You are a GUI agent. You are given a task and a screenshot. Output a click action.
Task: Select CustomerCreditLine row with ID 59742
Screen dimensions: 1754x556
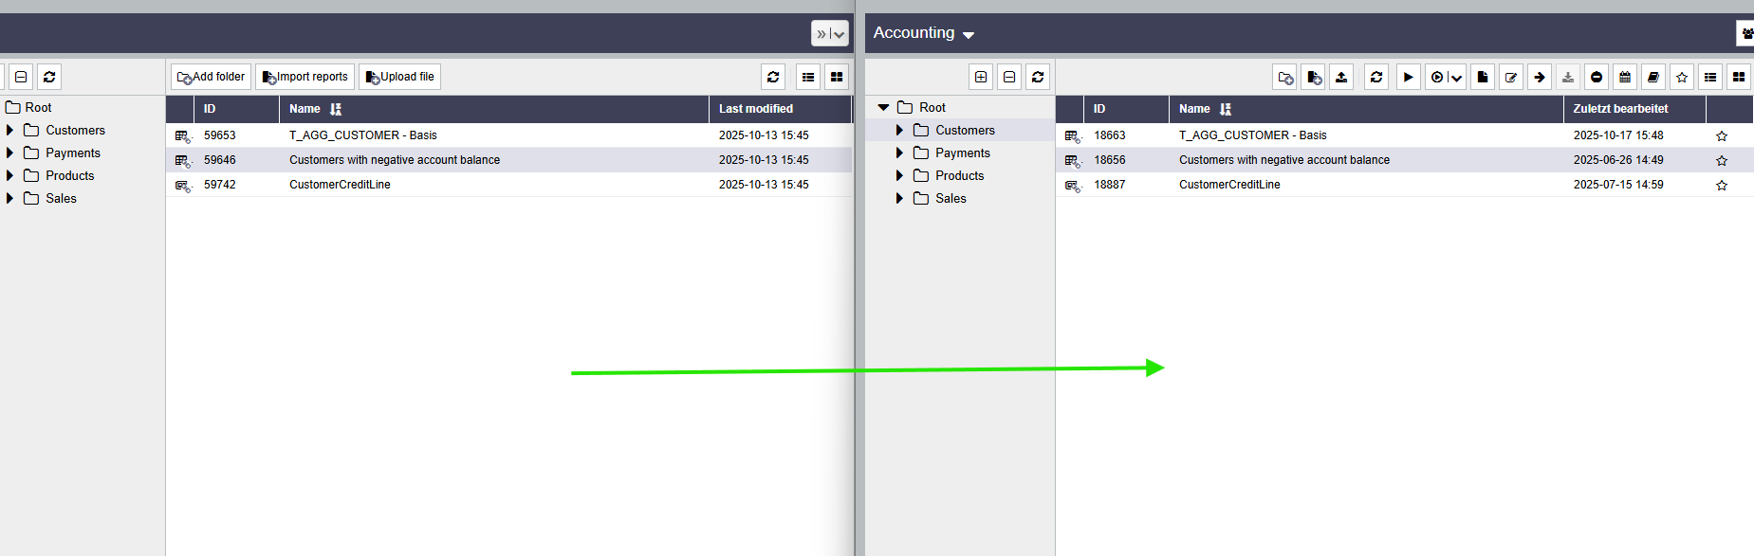tap(340, 185)
